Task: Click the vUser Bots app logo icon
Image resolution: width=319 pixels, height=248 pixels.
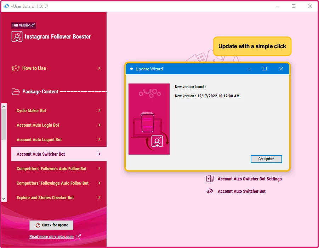Action: pyautogui.click(x=6, y=6)
